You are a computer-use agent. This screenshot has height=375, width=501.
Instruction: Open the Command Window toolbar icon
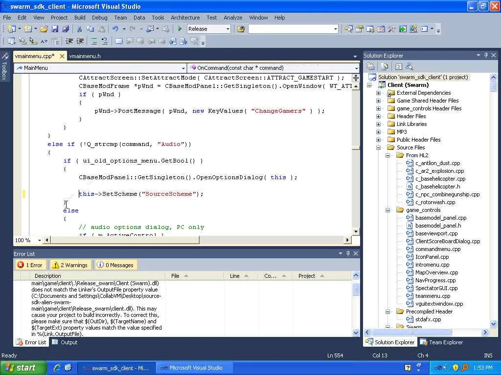(x=424, y=29)
